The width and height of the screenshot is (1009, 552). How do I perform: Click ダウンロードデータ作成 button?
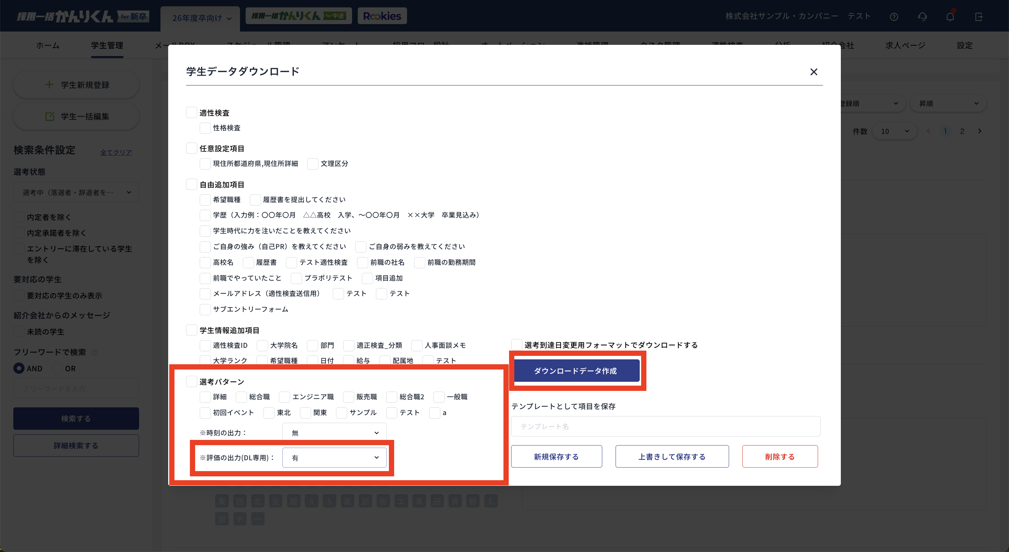click(576, 371)
